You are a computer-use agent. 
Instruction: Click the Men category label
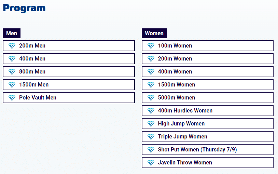(12, 33)
